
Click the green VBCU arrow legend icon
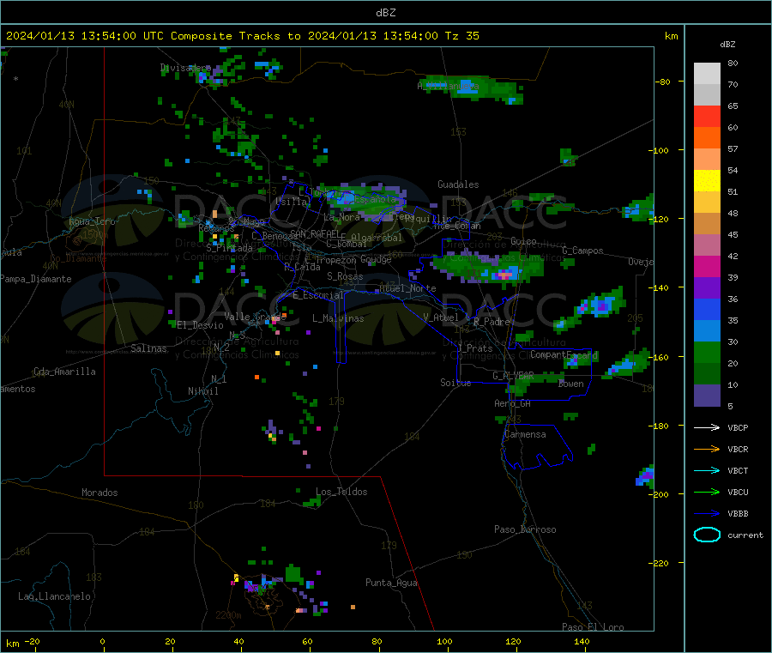[707, 492]
